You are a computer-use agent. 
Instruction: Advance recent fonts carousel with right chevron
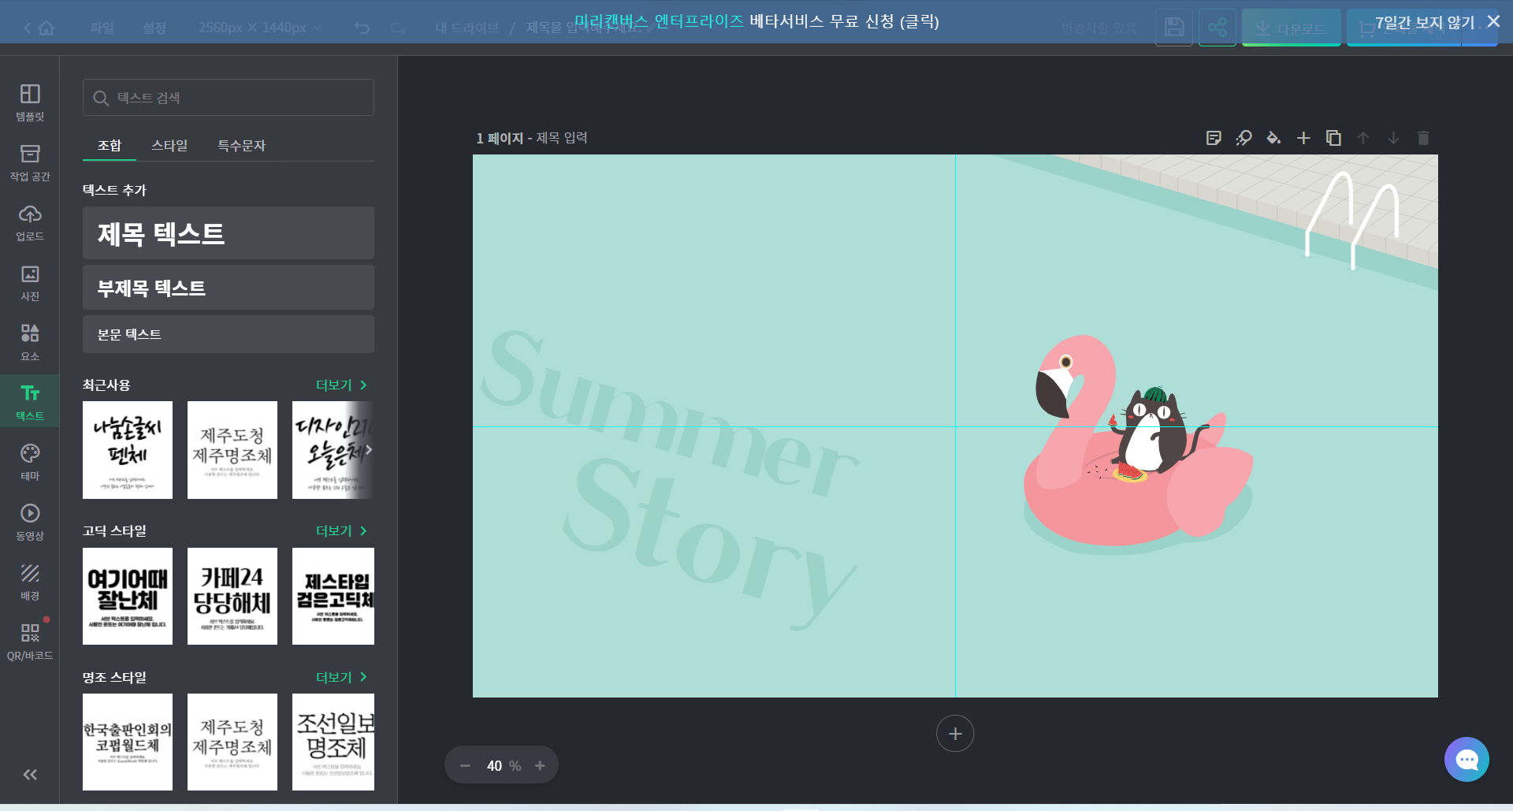coord(368,449)
